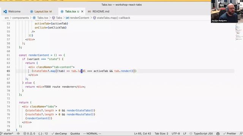The width and height of the screenshot is (243, 136).
Task: Click the React icon on Tabs.tsx tab
Action: coord(62,11)
